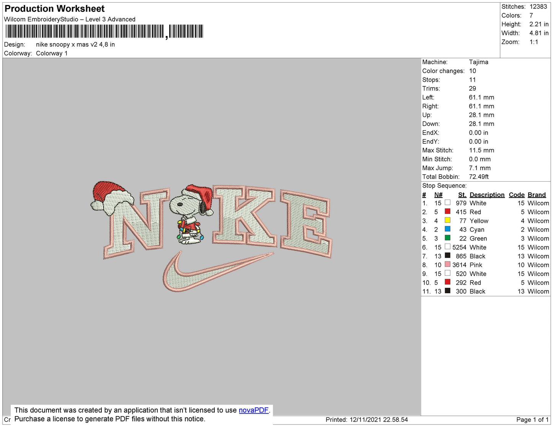Click the 'Cyan' description in row 4
Screen dimensions: 553x427
click(x=477, y=230)
